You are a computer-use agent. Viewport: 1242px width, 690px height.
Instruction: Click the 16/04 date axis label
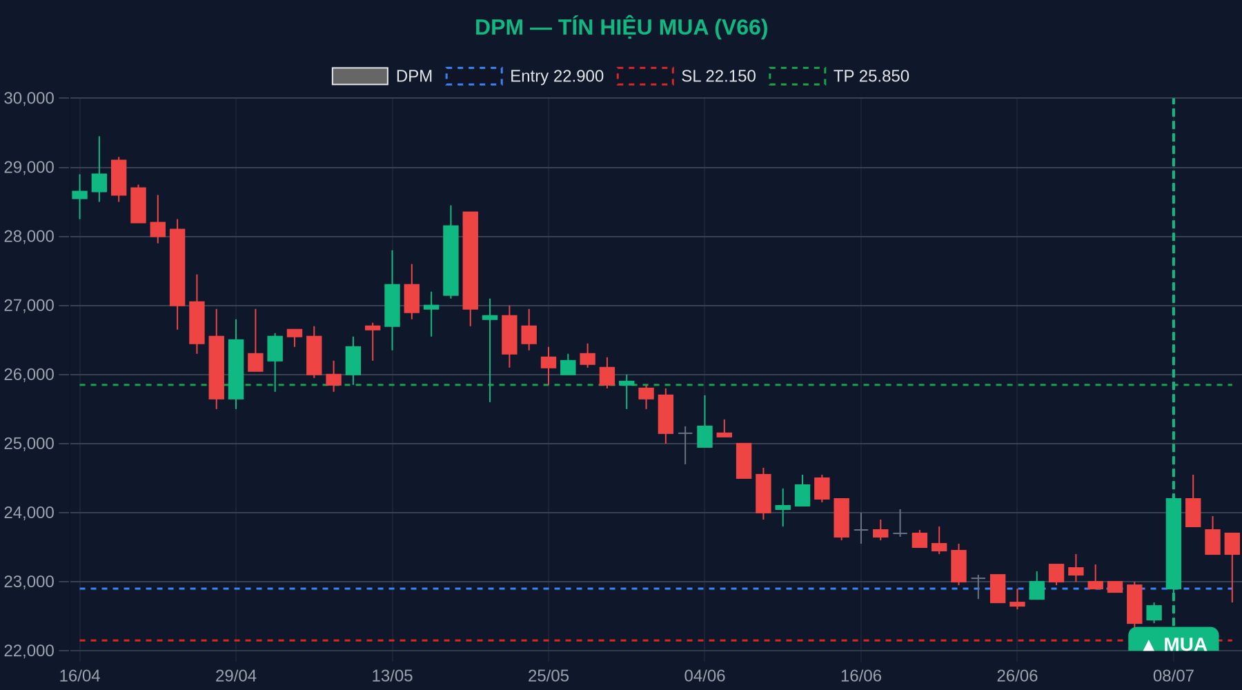pos(79,676)
